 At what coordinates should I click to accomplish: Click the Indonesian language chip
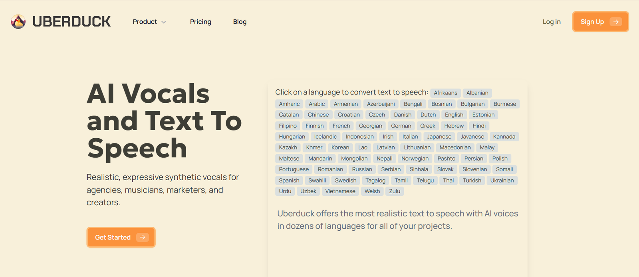[359, 137]
